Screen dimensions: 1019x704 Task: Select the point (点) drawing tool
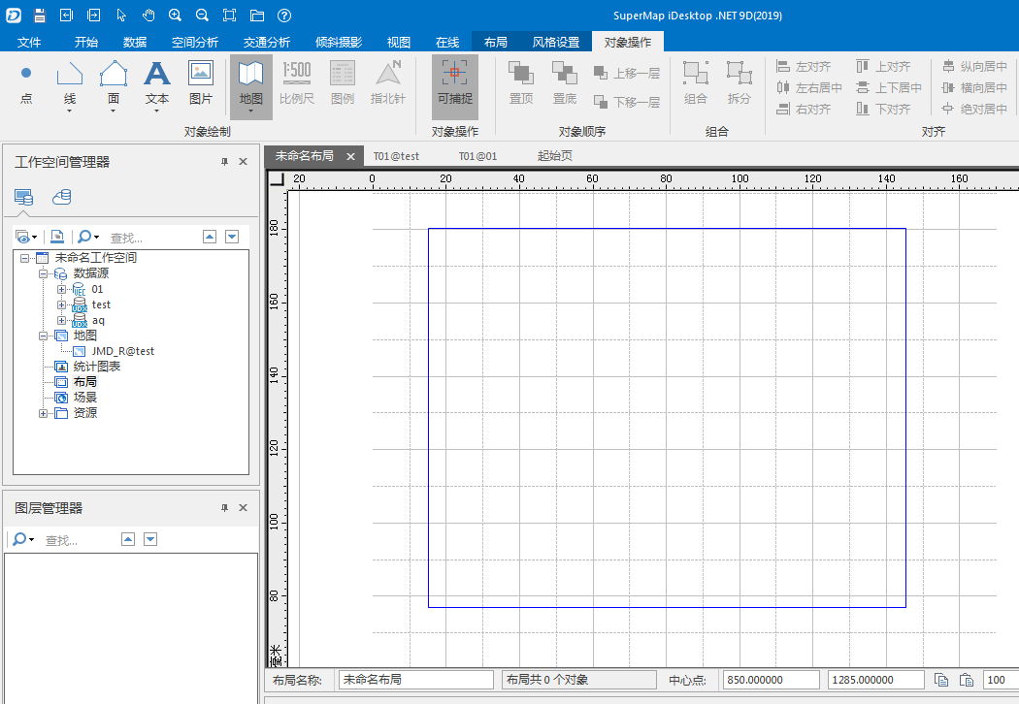[x=26, y=84]
